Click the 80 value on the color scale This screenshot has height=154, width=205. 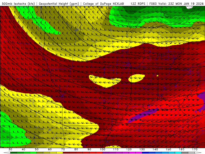[x=76, y=149]
